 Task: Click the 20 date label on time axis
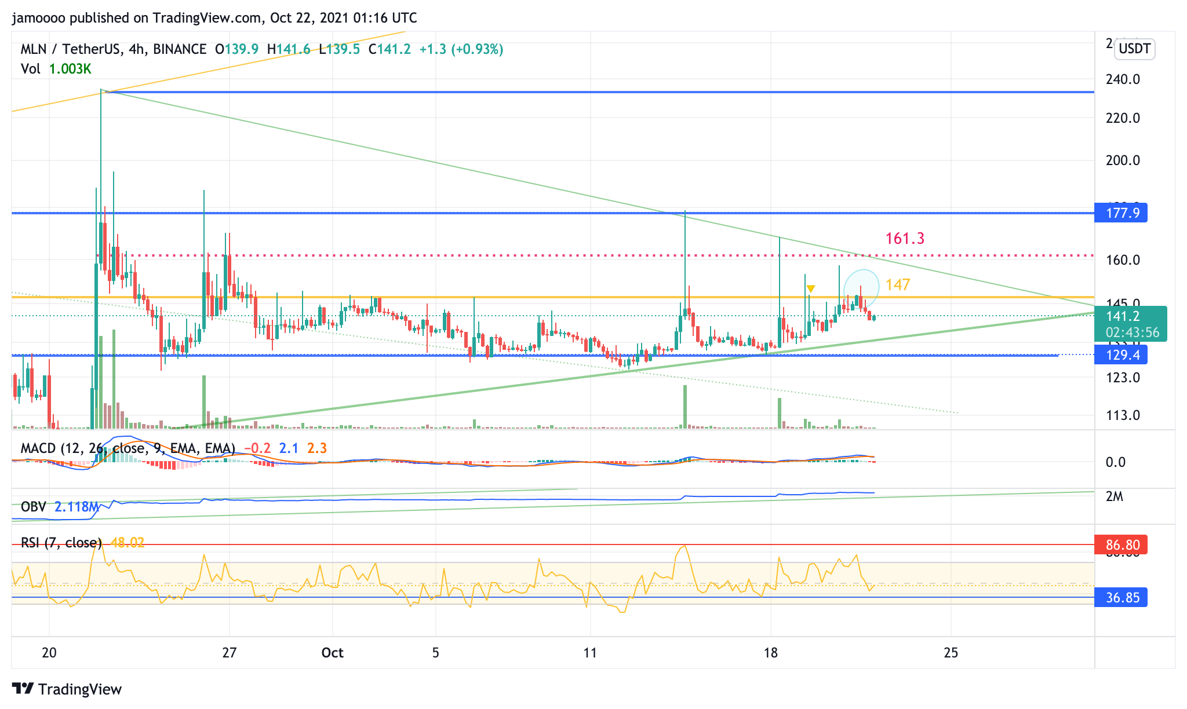pos(49,653)
